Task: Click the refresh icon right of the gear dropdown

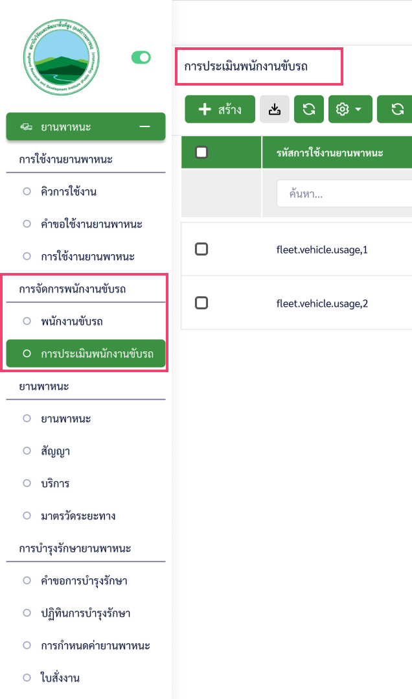Action: coord(397,110)
